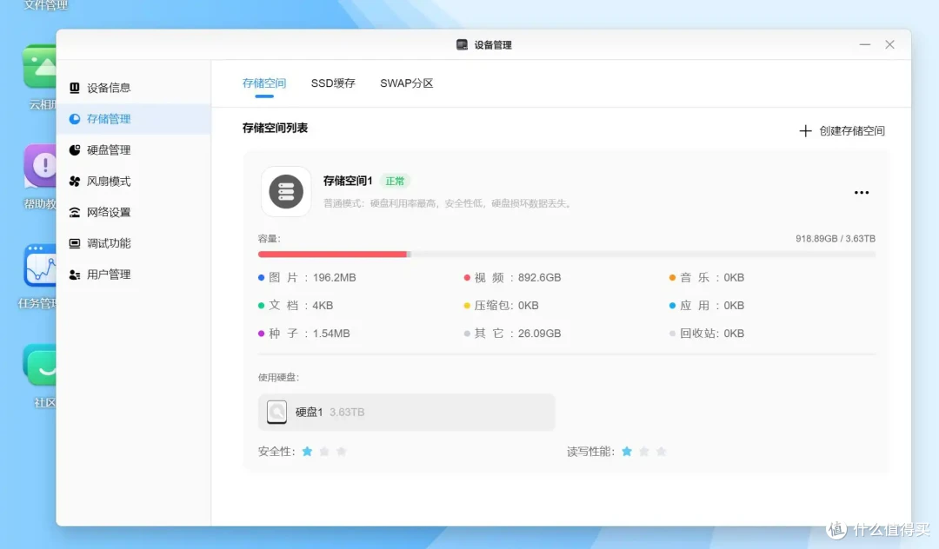The image size is (939, 549).
Task: Click the 918.89GB / 3.63TB capacity value
Action: pos(836,239)
